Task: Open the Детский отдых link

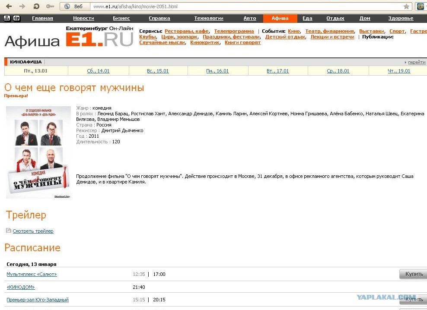Action: coord(285,37)
